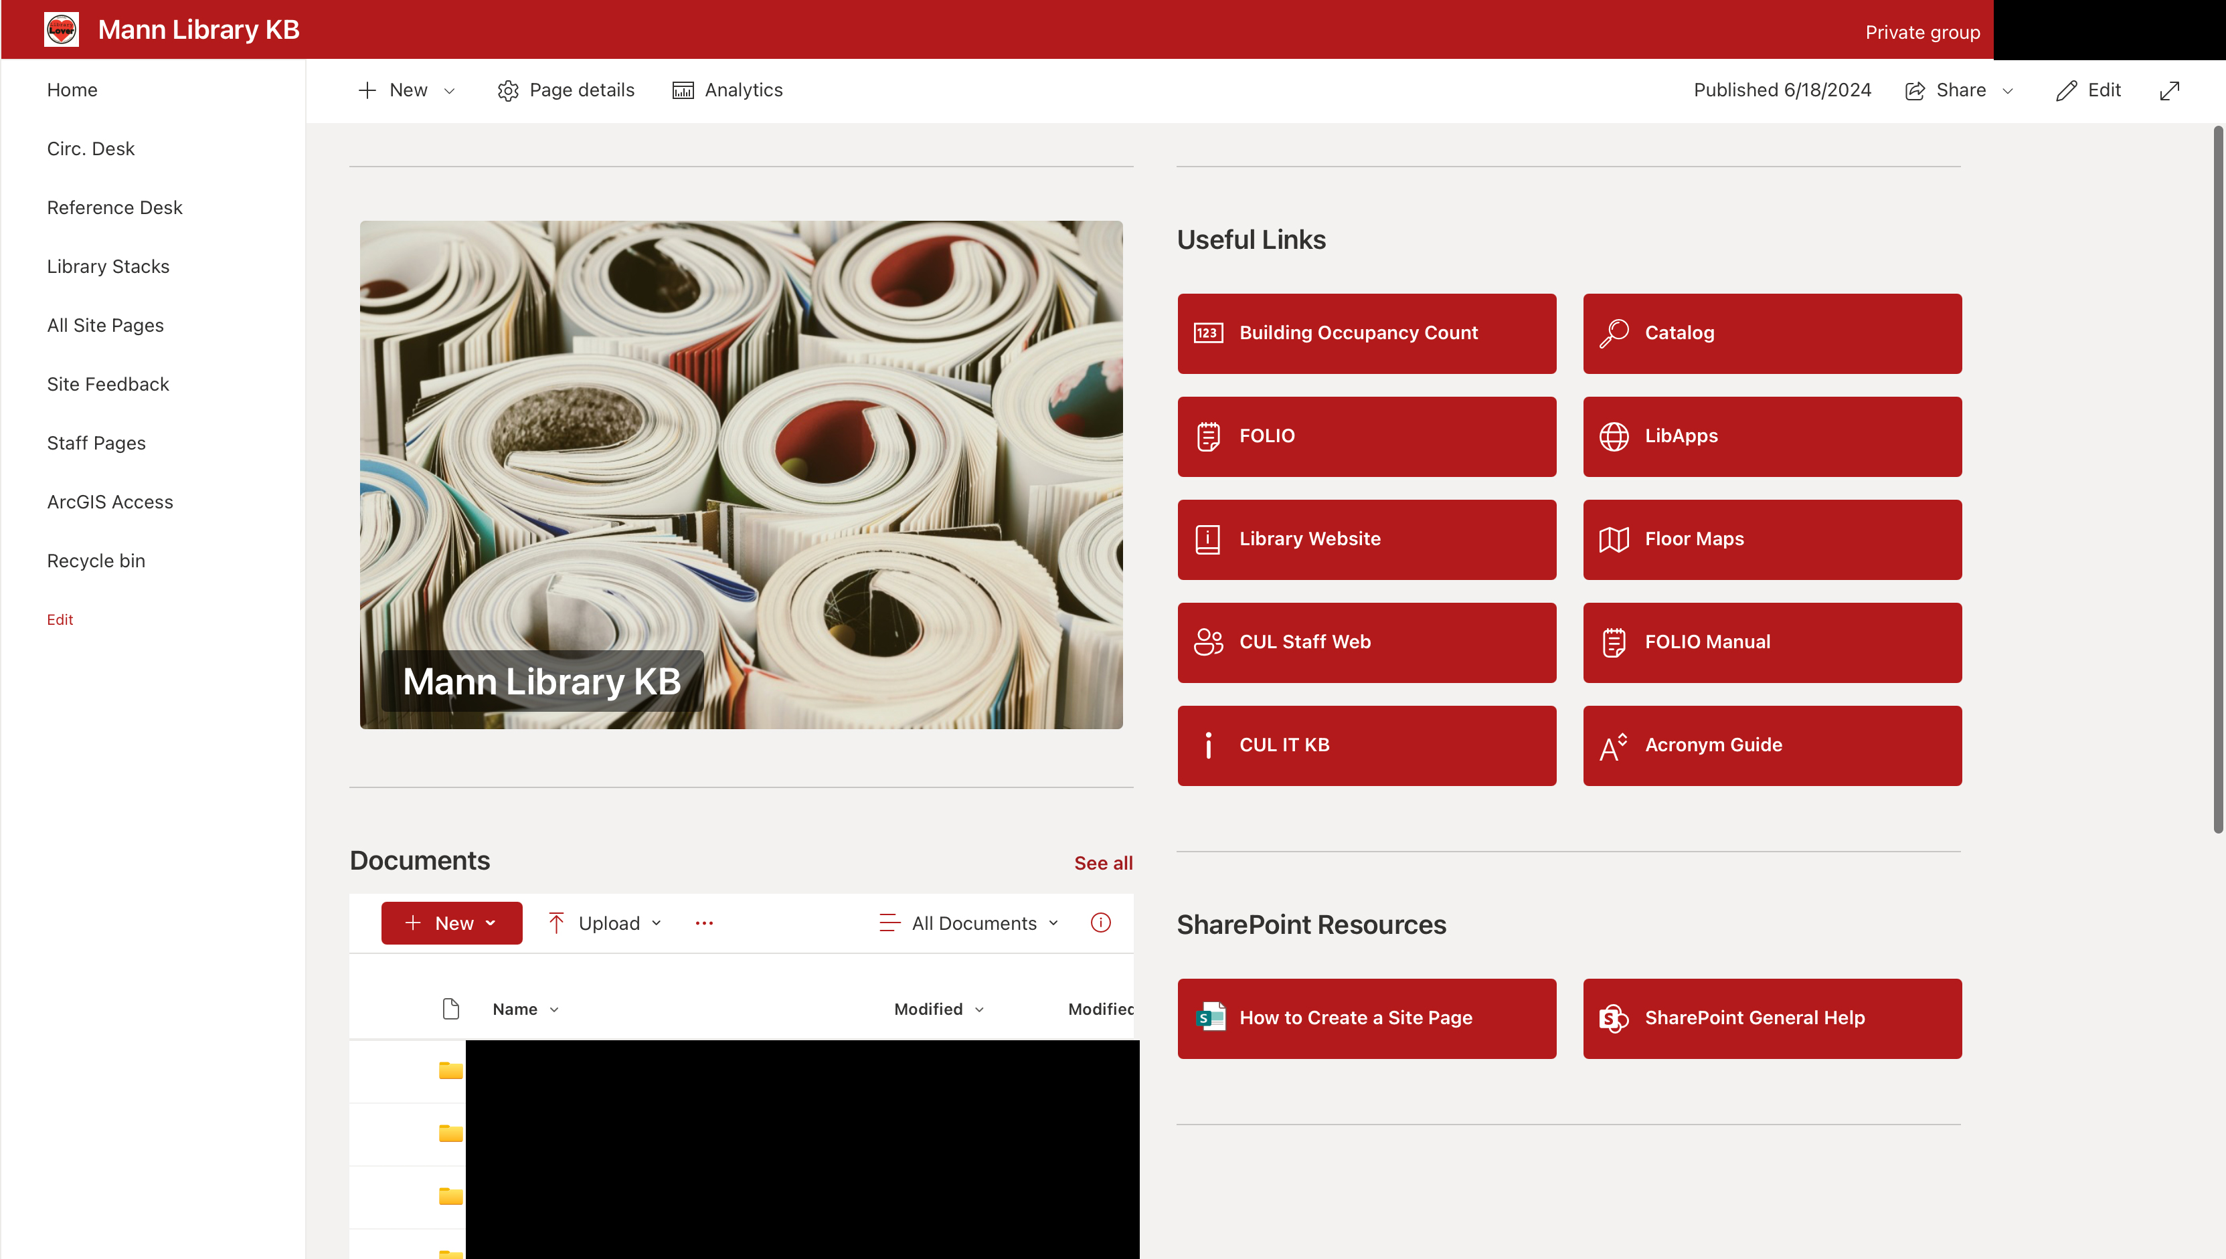The height and width of the screenshot is (1259, 2226).
Task: Click the CUL Staff Web people icon
Action: (x=1208, y=642)
